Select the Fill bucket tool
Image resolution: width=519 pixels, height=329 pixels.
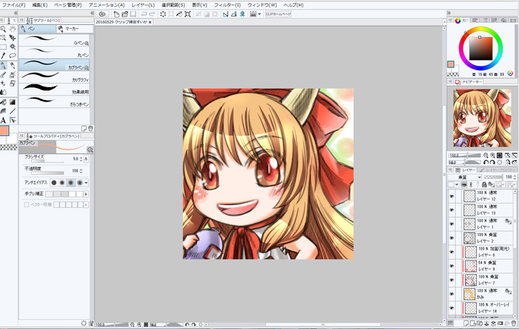pos(3,102)
